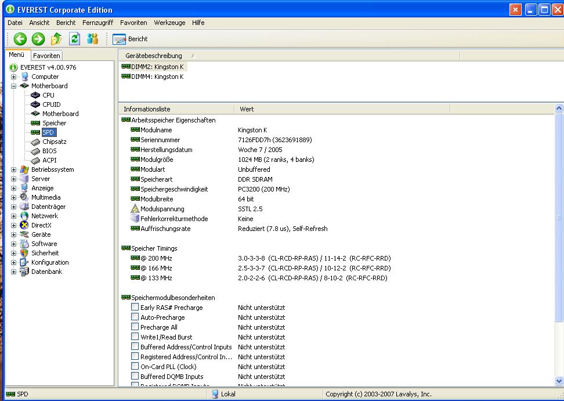
Task: Click the users toolbar icon
Action: click(x=93, y=38)
